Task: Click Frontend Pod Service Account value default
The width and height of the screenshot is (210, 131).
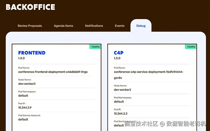Action: tap(23, 120)
